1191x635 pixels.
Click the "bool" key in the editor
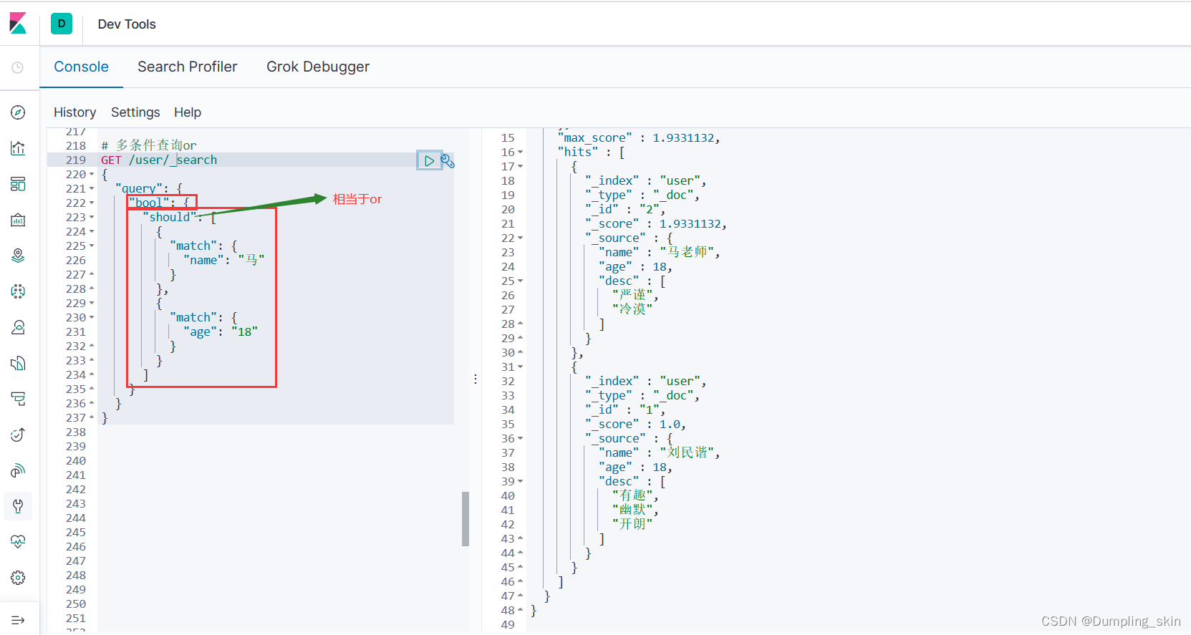pyautogui.click(x=149, y=203)
